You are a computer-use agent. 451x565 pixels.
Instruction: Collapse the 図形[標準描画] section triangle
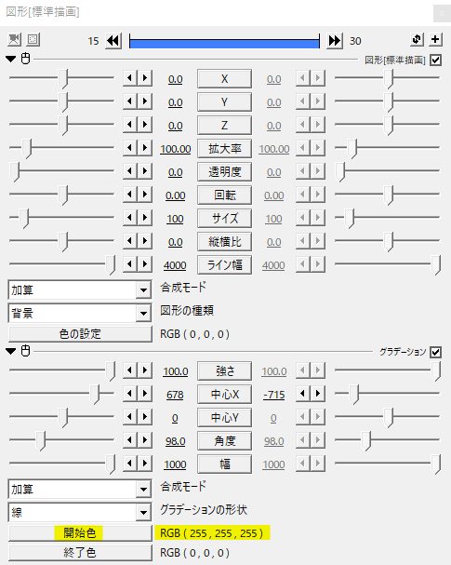click(11, 59)
